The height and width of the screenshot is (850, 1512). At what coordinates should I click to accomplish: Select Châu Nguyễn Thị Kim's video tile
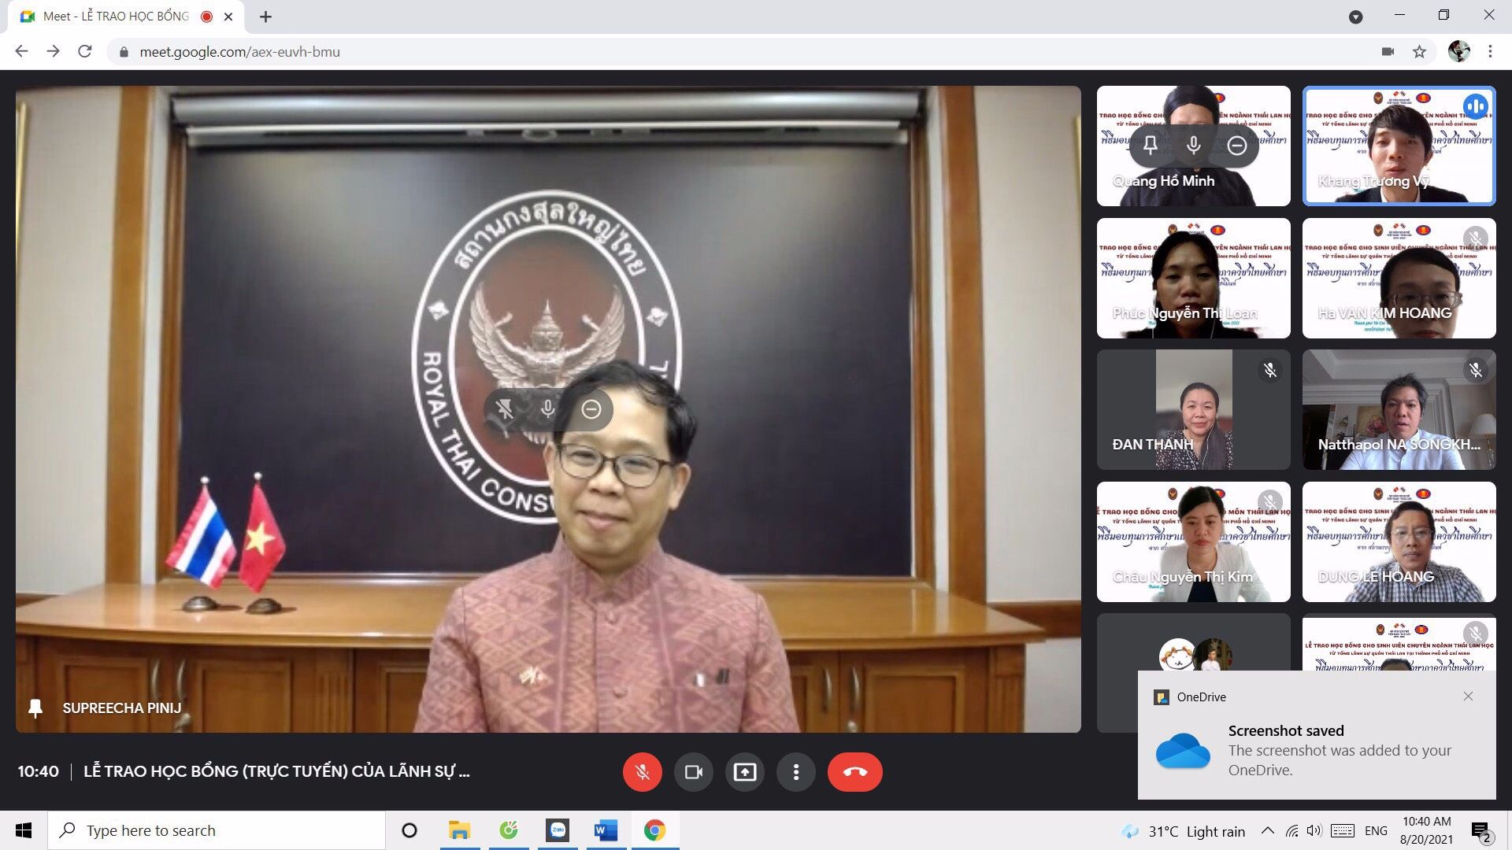click(1194, 541)
